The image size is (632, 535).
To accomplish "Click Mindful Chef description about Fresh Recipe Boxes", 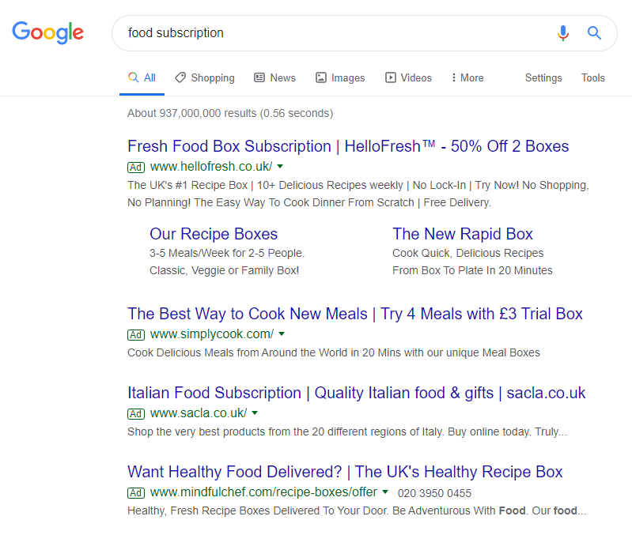I will pos(357,511).
